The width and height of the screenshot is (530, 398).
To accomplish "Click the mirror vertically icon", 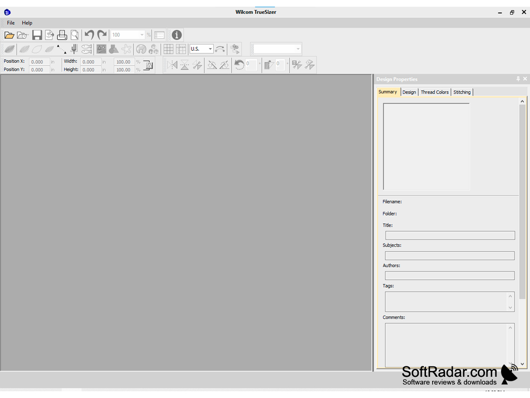I will tap(185, 65).
